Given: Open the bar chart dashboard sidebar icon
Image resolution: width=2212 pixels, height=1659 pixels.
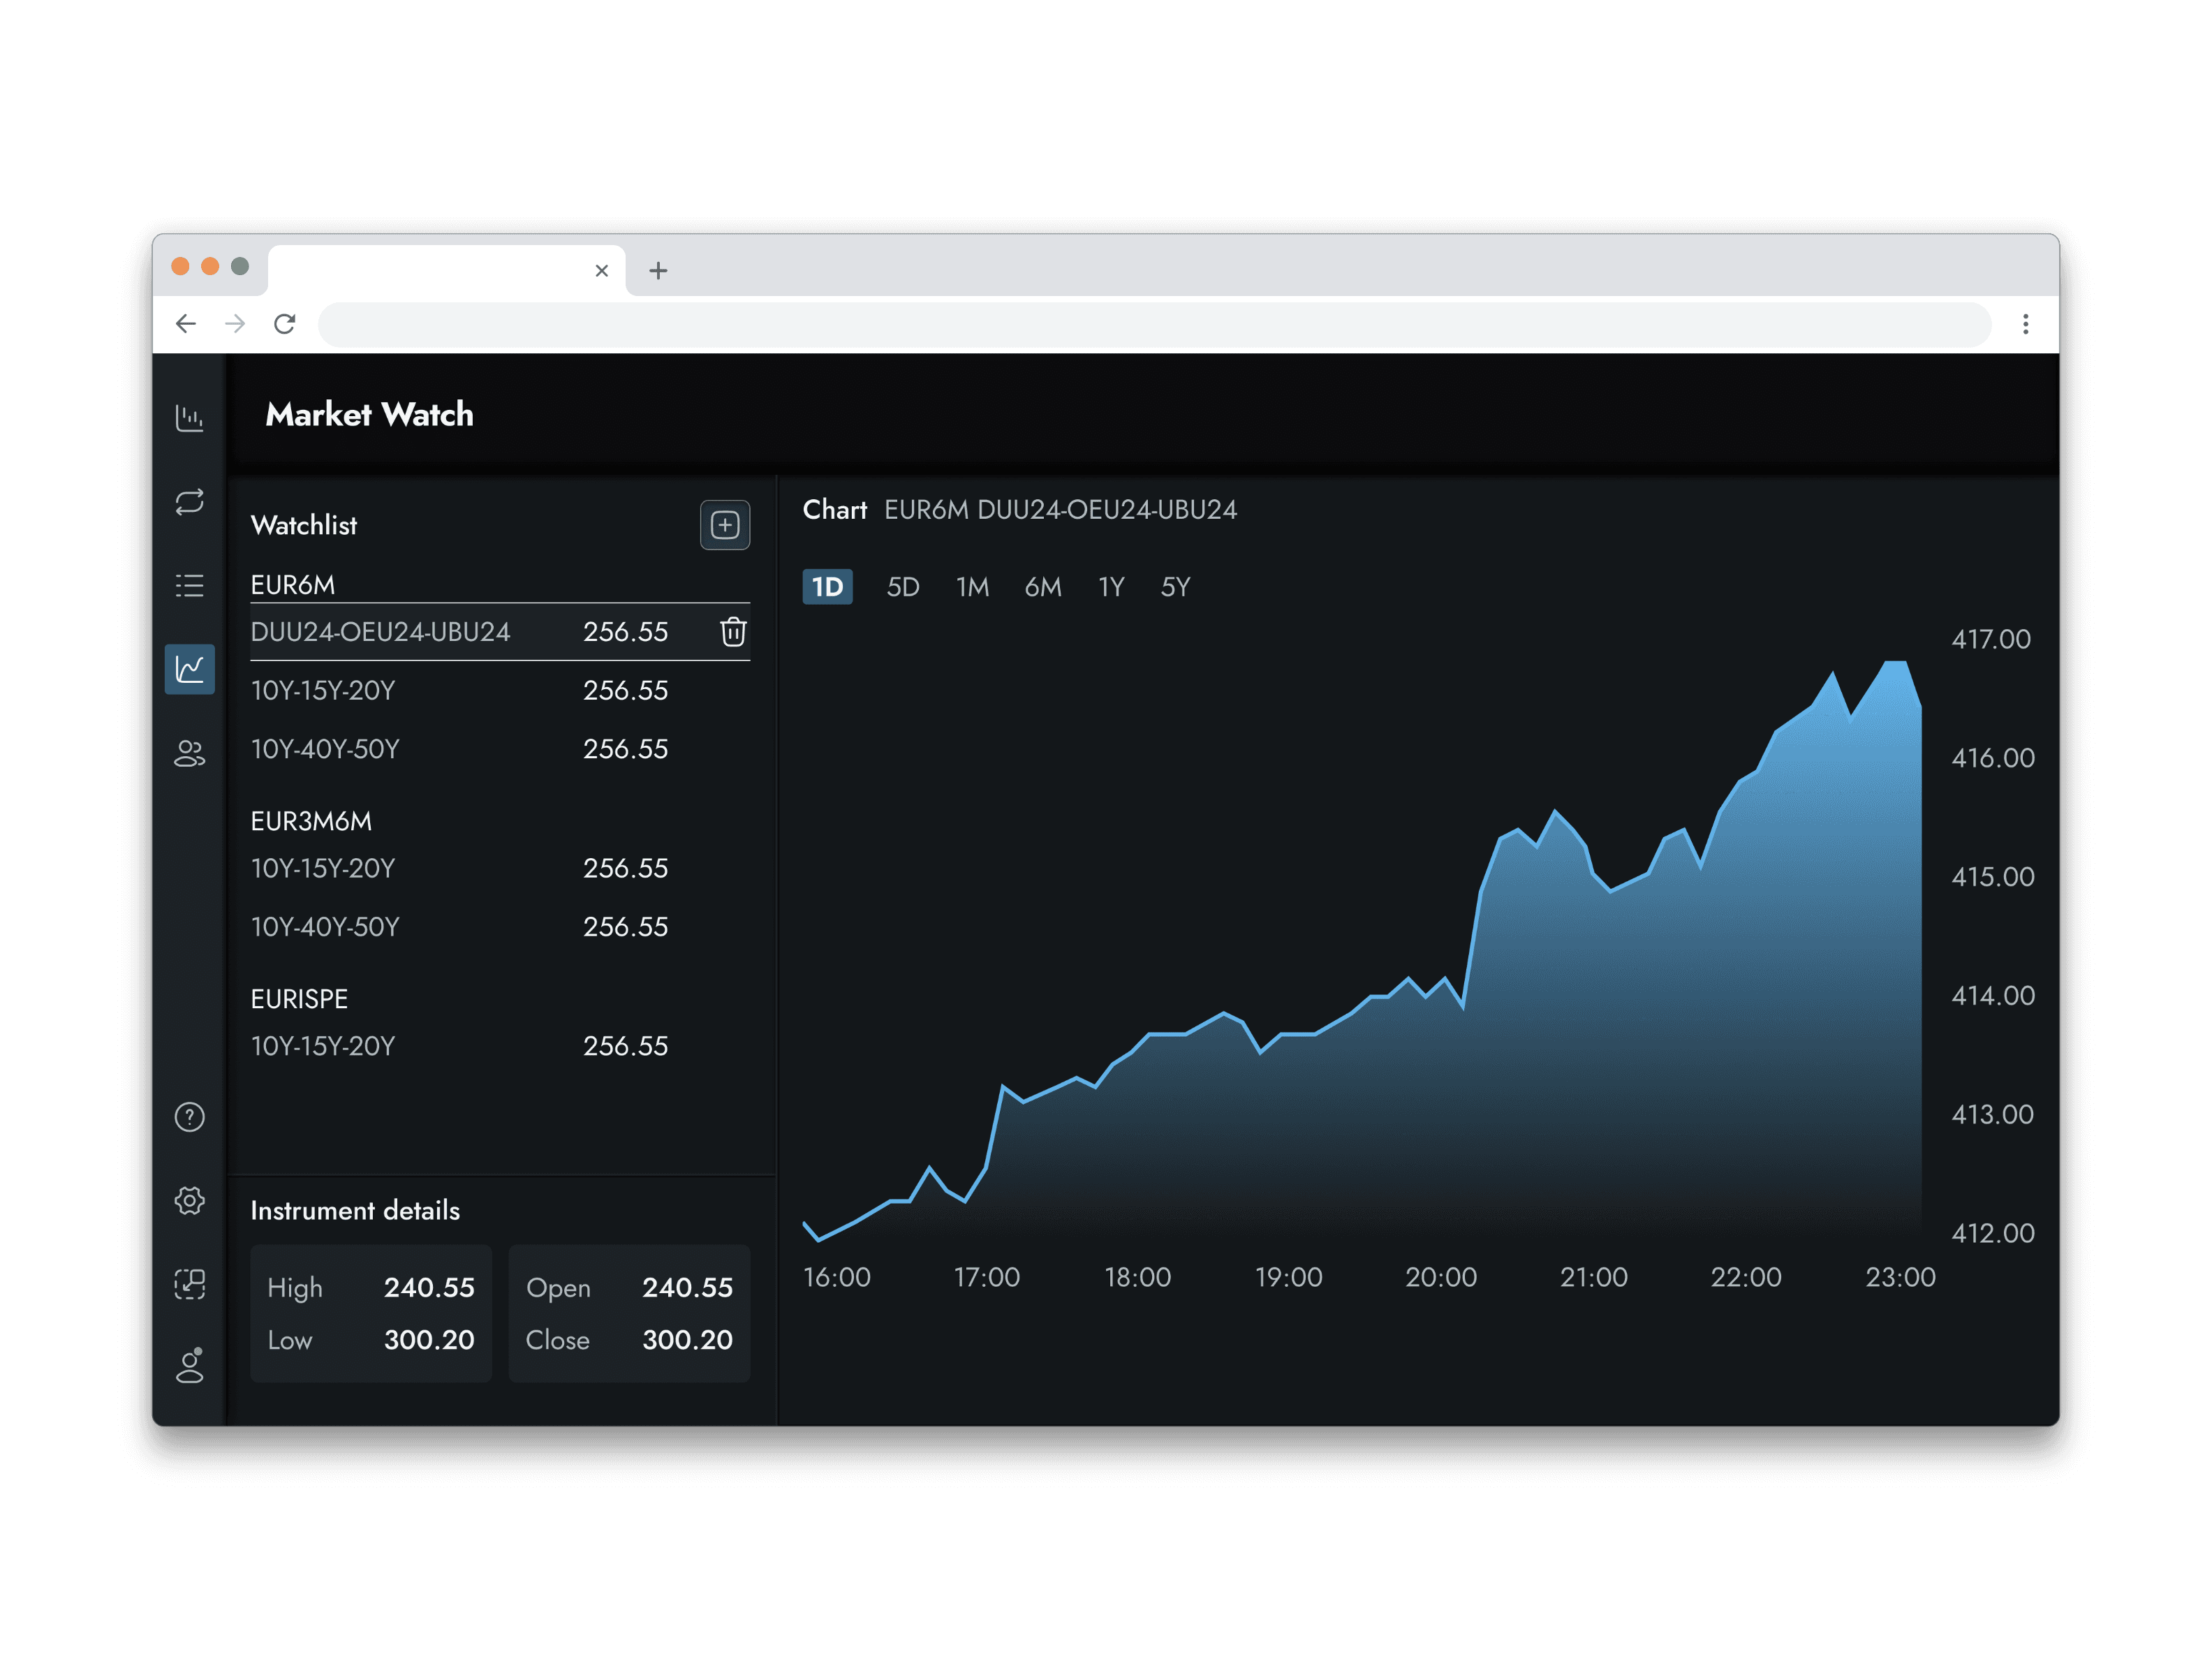Looking at the screenshot, I should pos(189,417).
